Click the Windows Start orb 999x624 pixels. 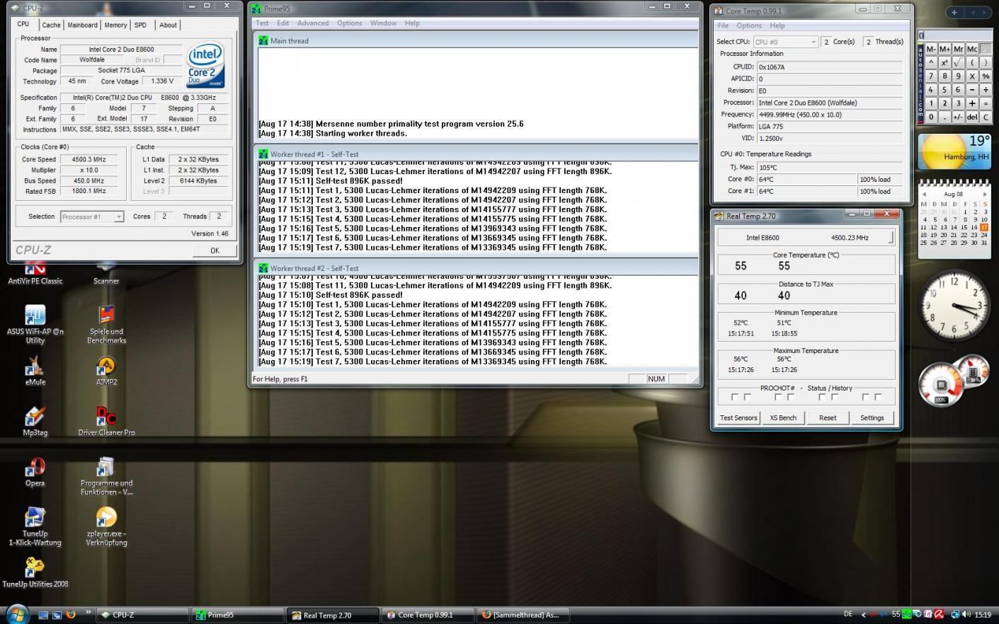[x=16, y=613]
